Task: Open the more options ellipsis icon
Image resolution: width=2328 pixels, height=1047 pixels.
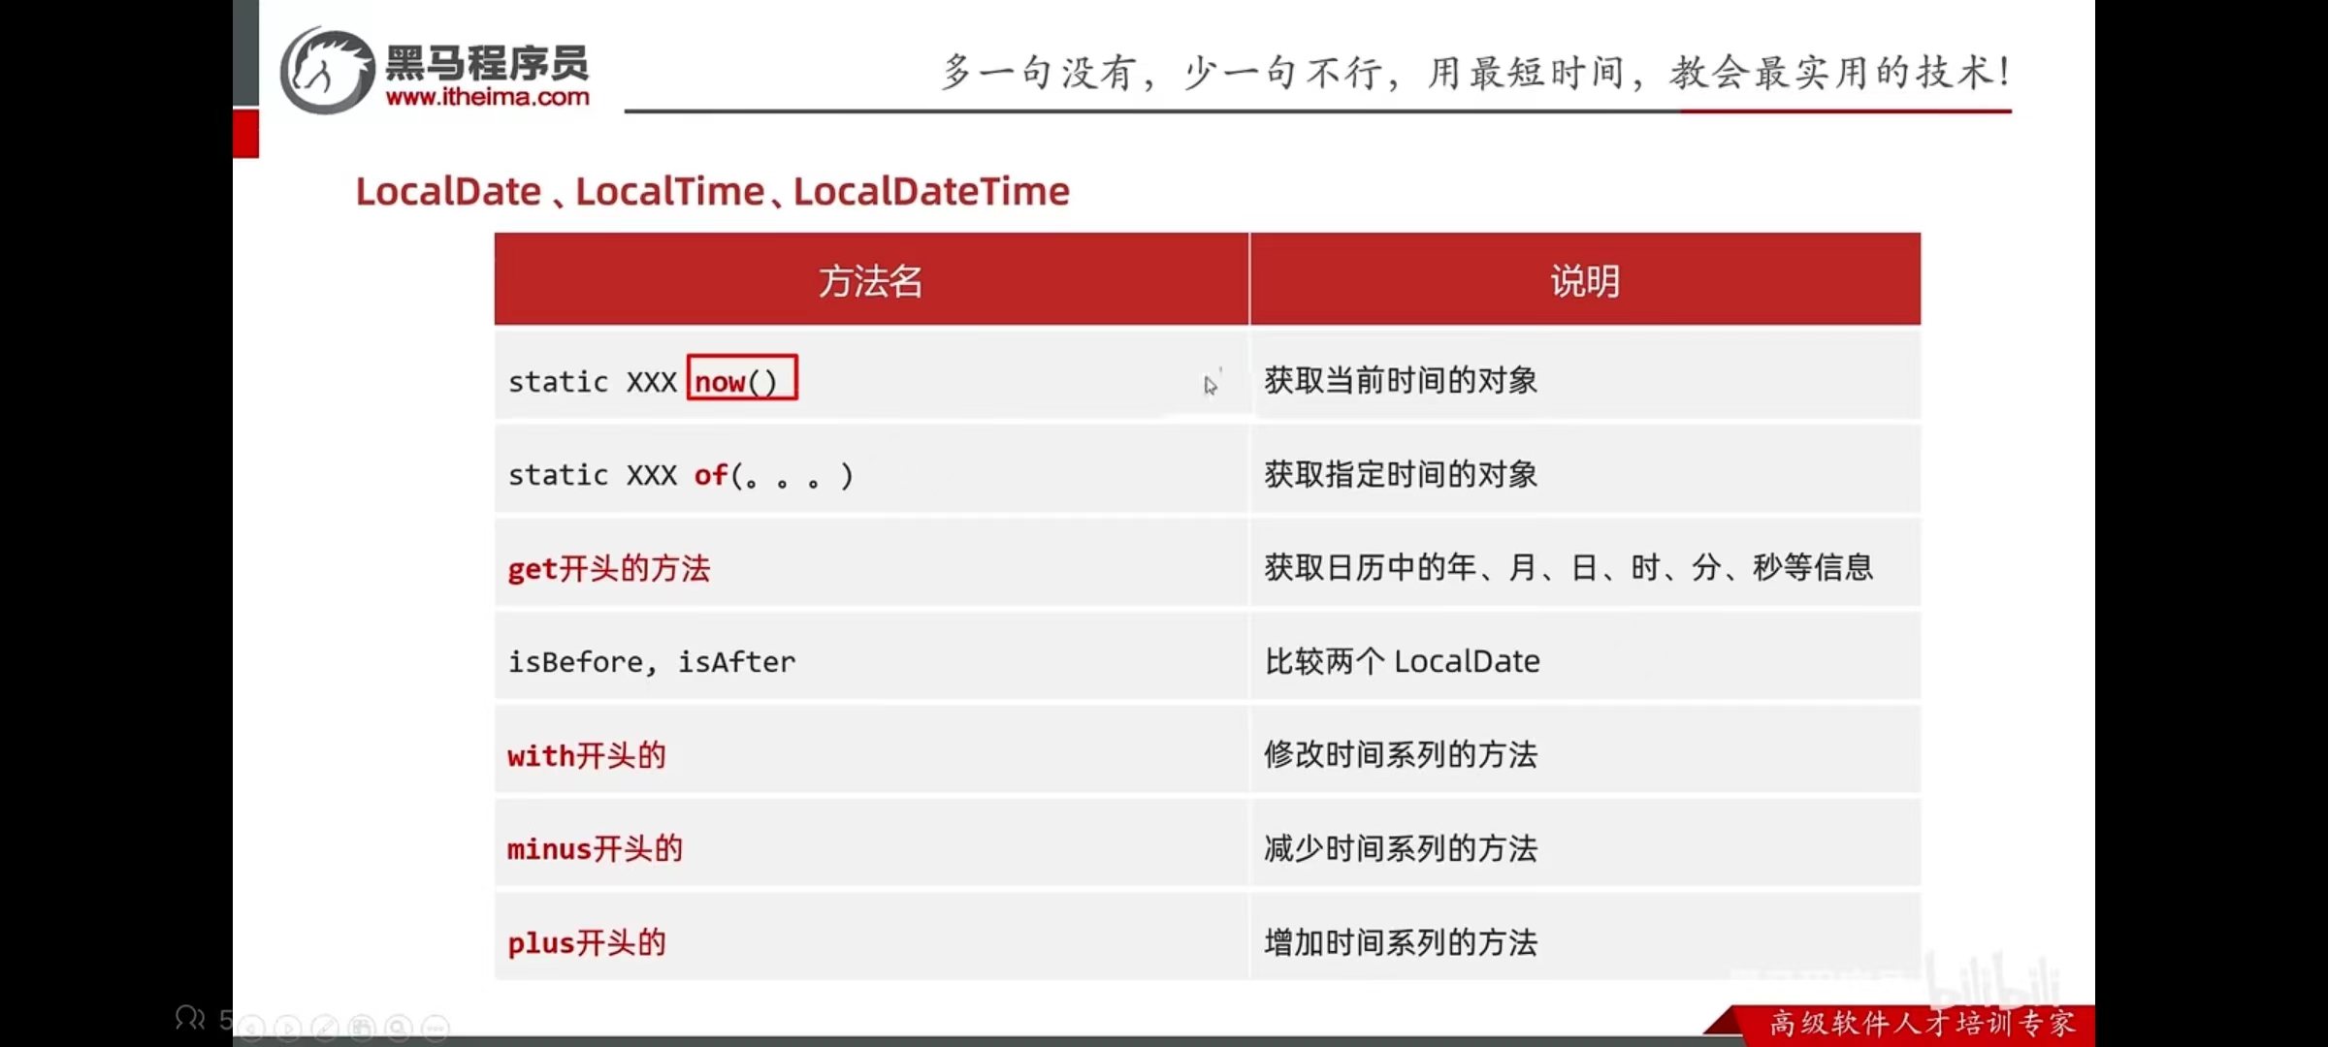Action: [x=436, y=1028]
